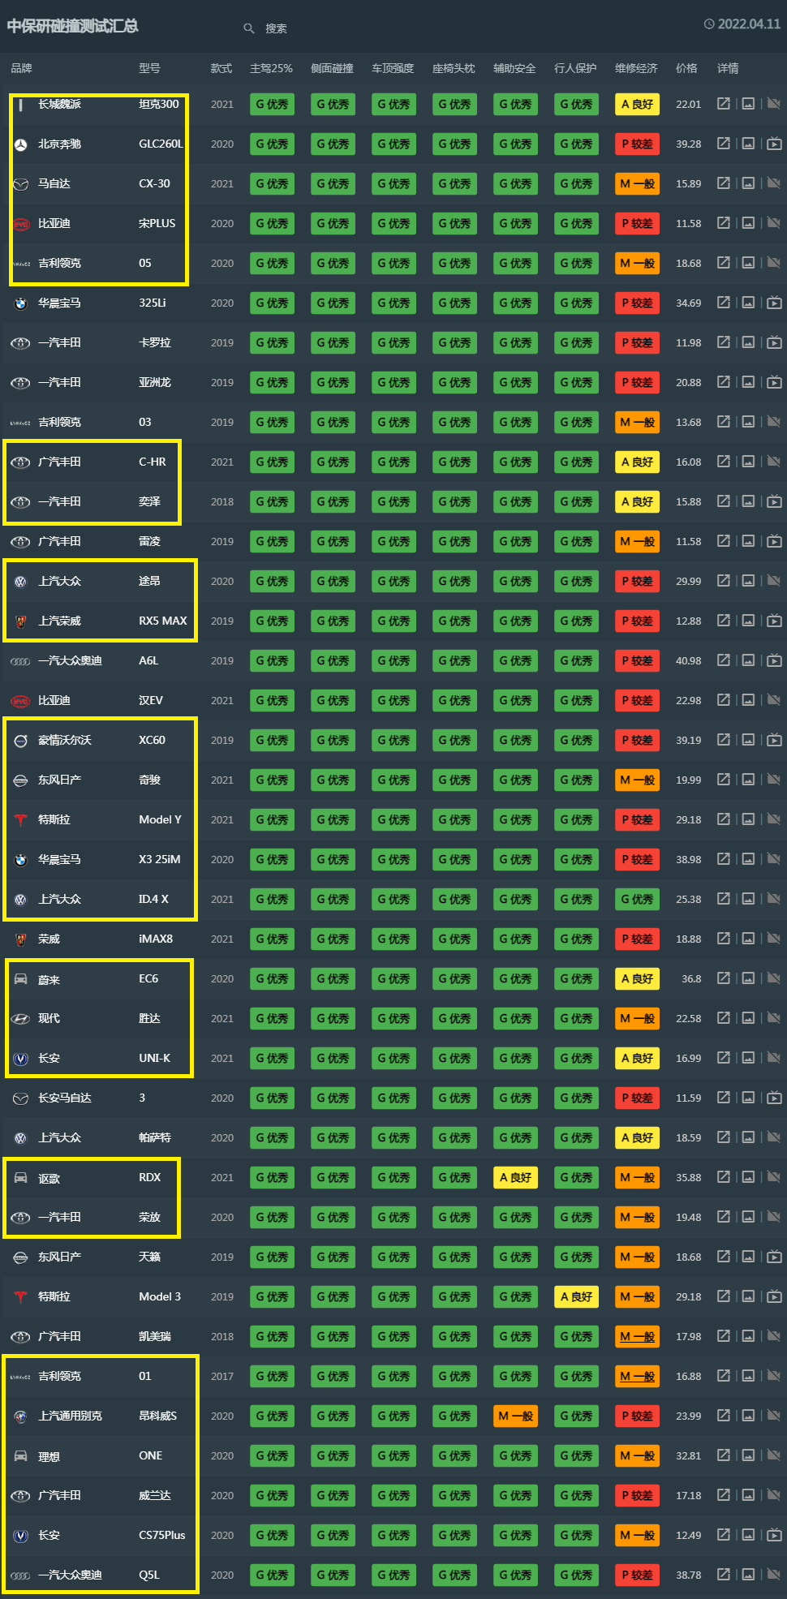Sort by 侧面碰撞 column header

(332, 68)
